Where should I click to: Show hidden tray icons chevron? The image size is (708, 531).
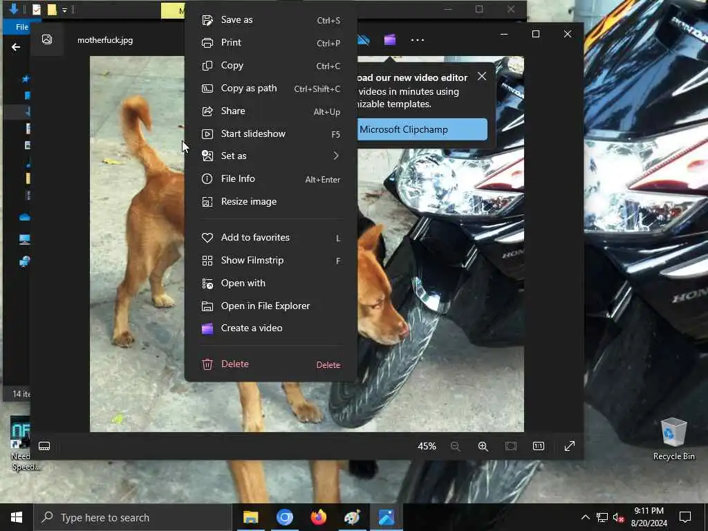[585, 517]
